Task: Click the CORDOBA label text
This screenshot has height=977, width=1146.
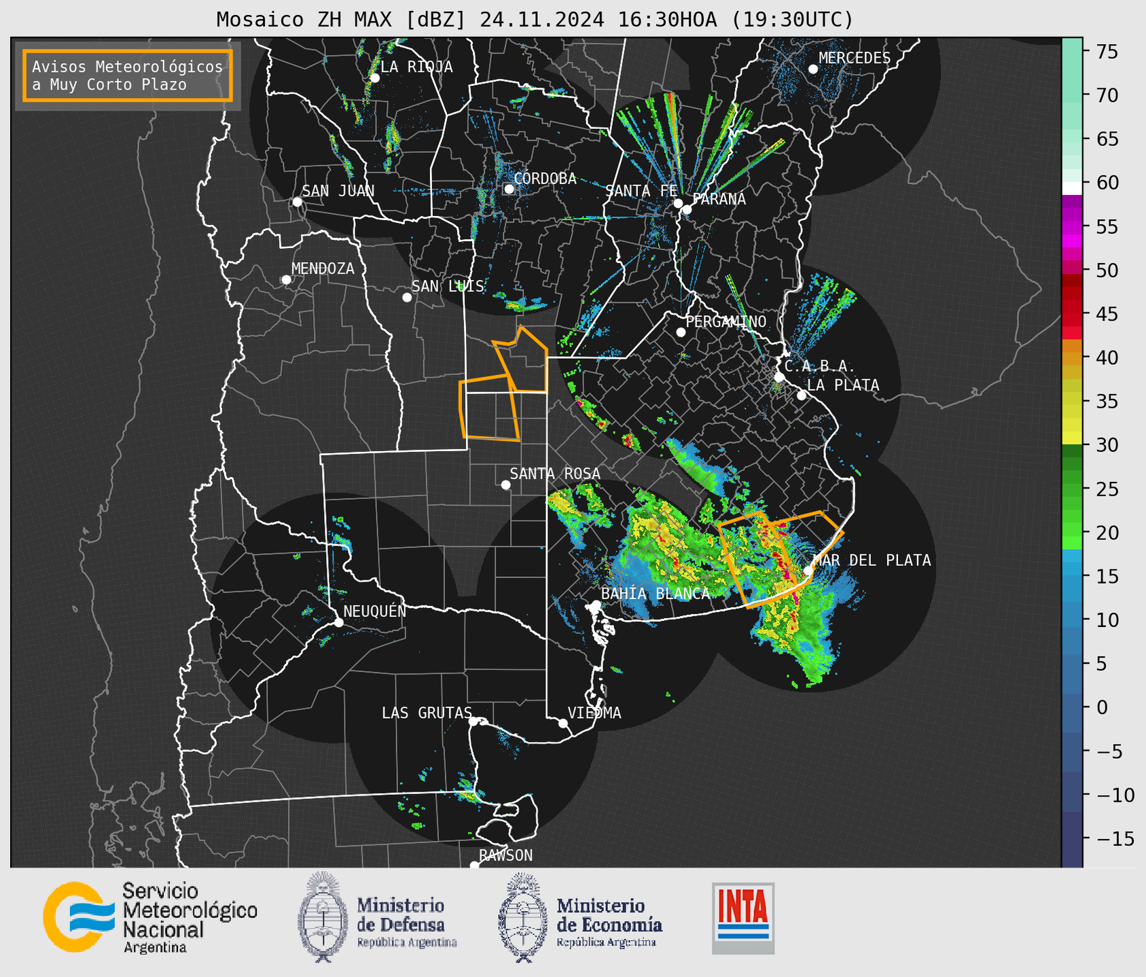Action: pyautogui.click(x=545, y=178)
